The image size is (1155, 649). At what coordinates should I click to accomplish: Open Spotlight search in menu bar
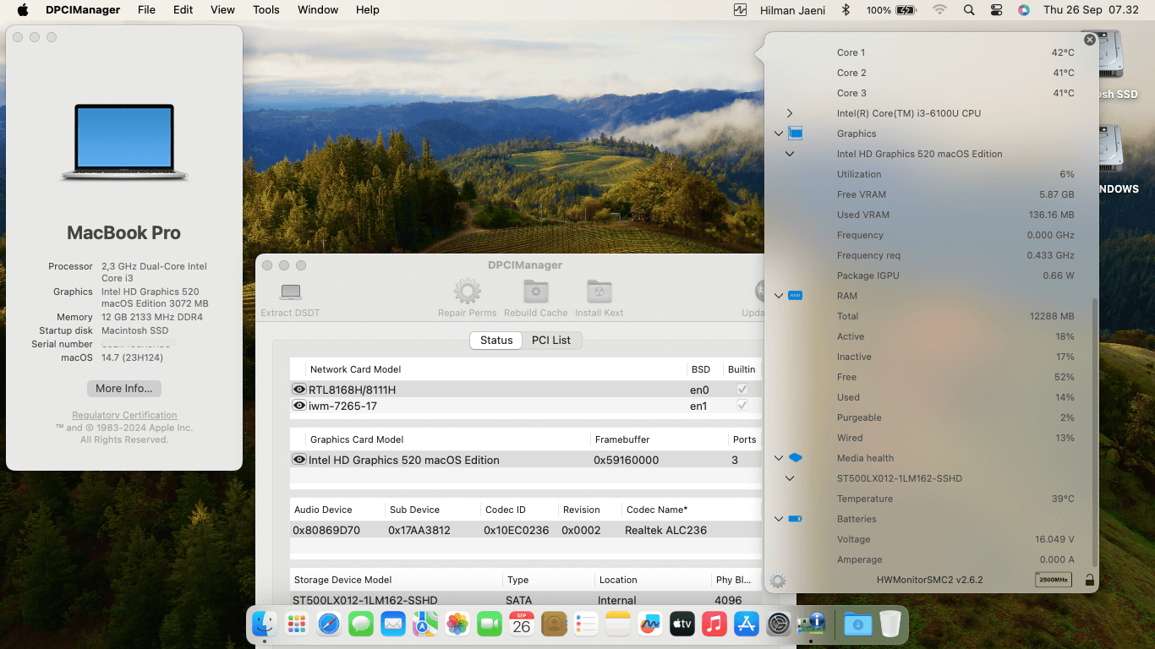tap(969, 10)
